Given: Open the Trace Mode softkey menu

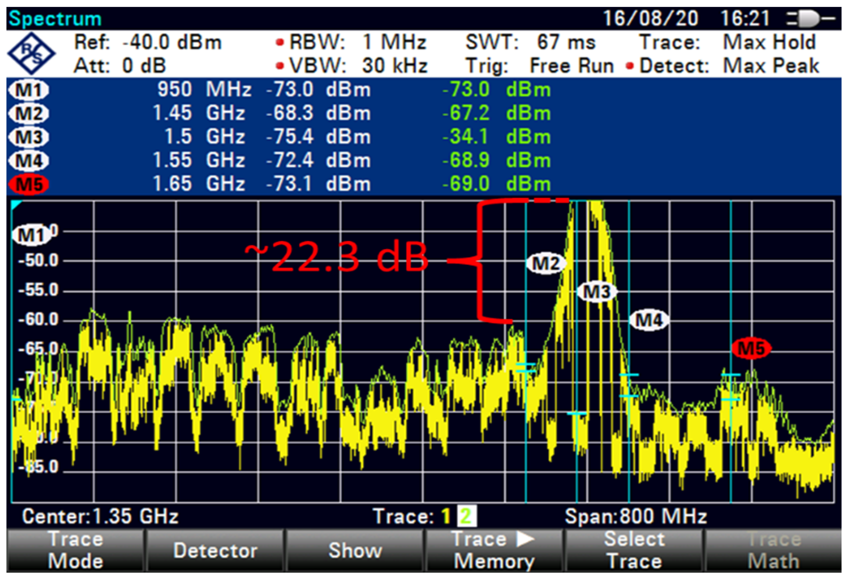Looking at the screenshot, I should click(x=76, y=550).
